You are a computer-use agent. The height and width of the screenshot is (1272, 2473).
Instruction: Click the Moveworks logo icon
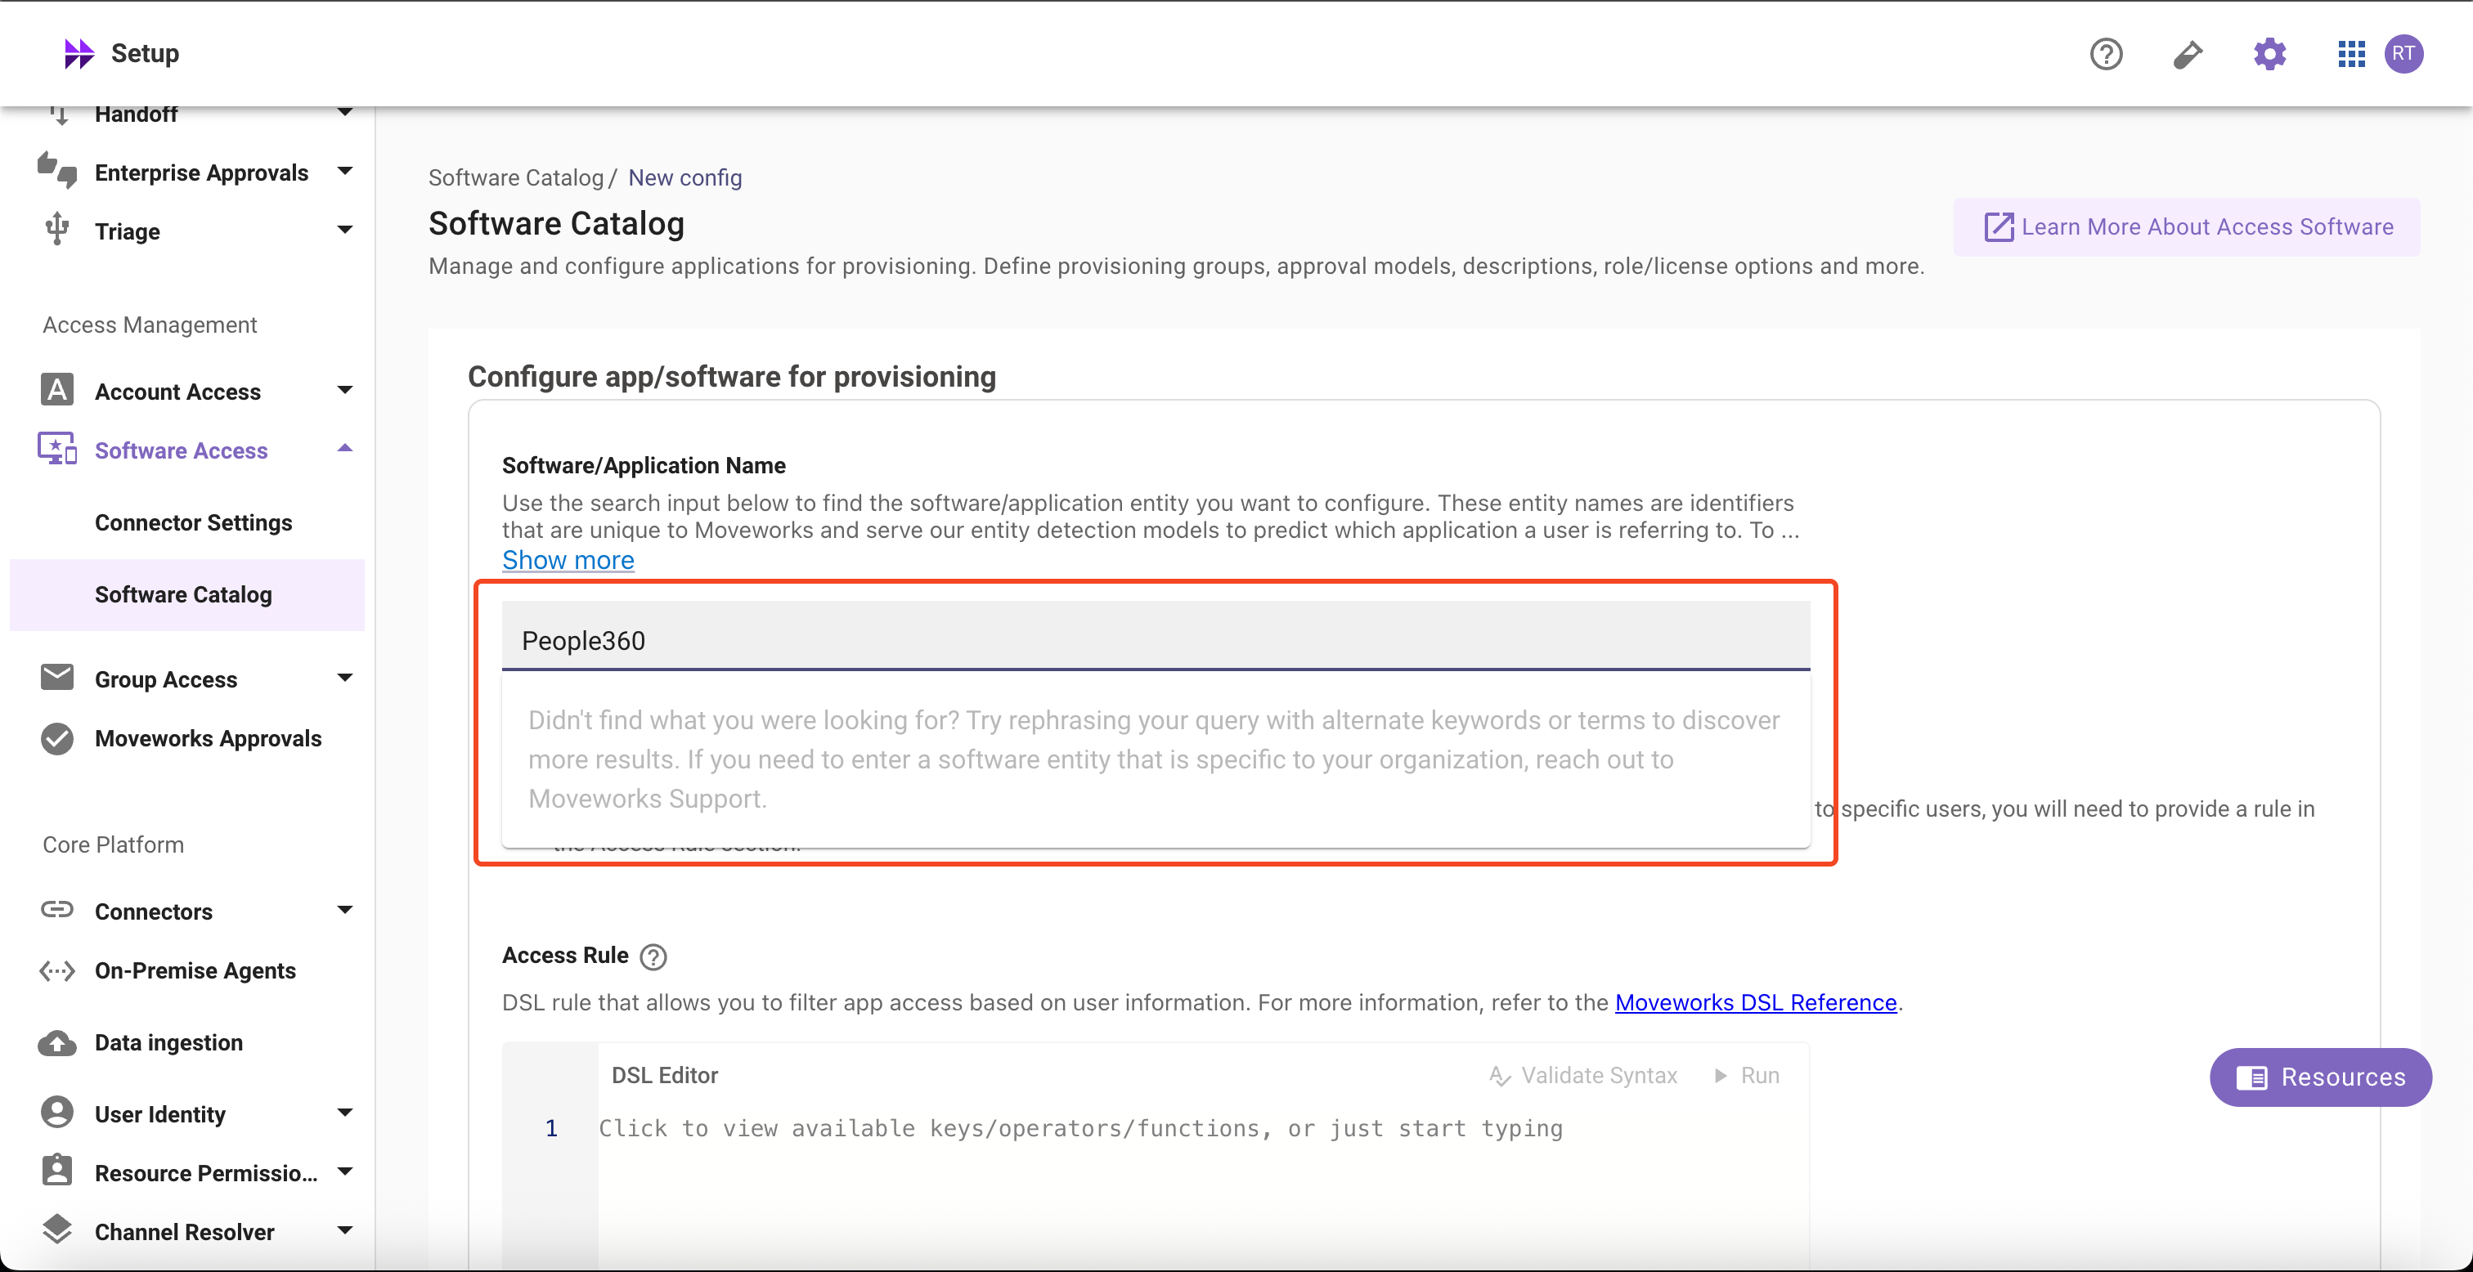79,54
